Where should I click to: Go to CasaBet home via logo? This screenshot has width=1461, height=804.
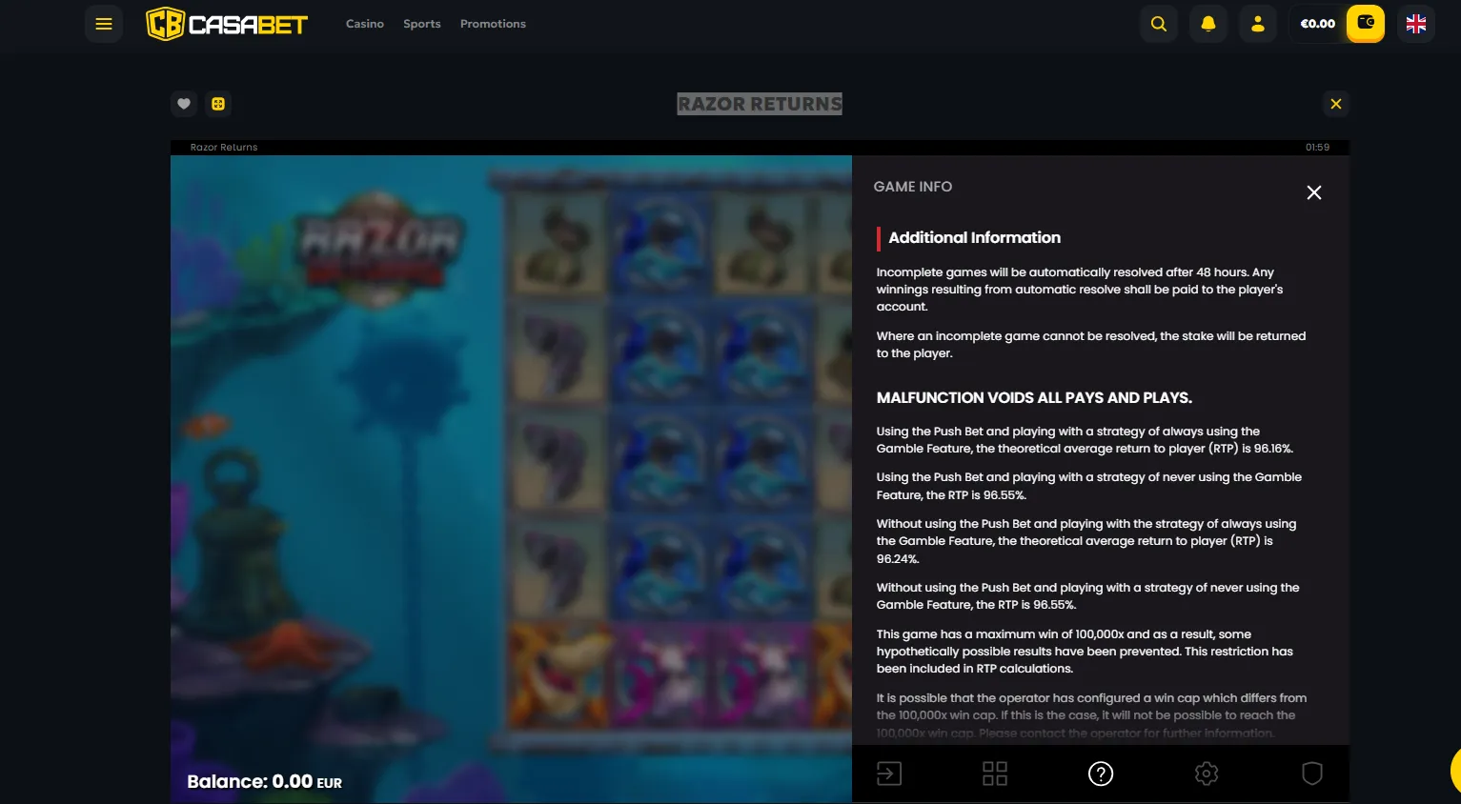tap(227, 24)
